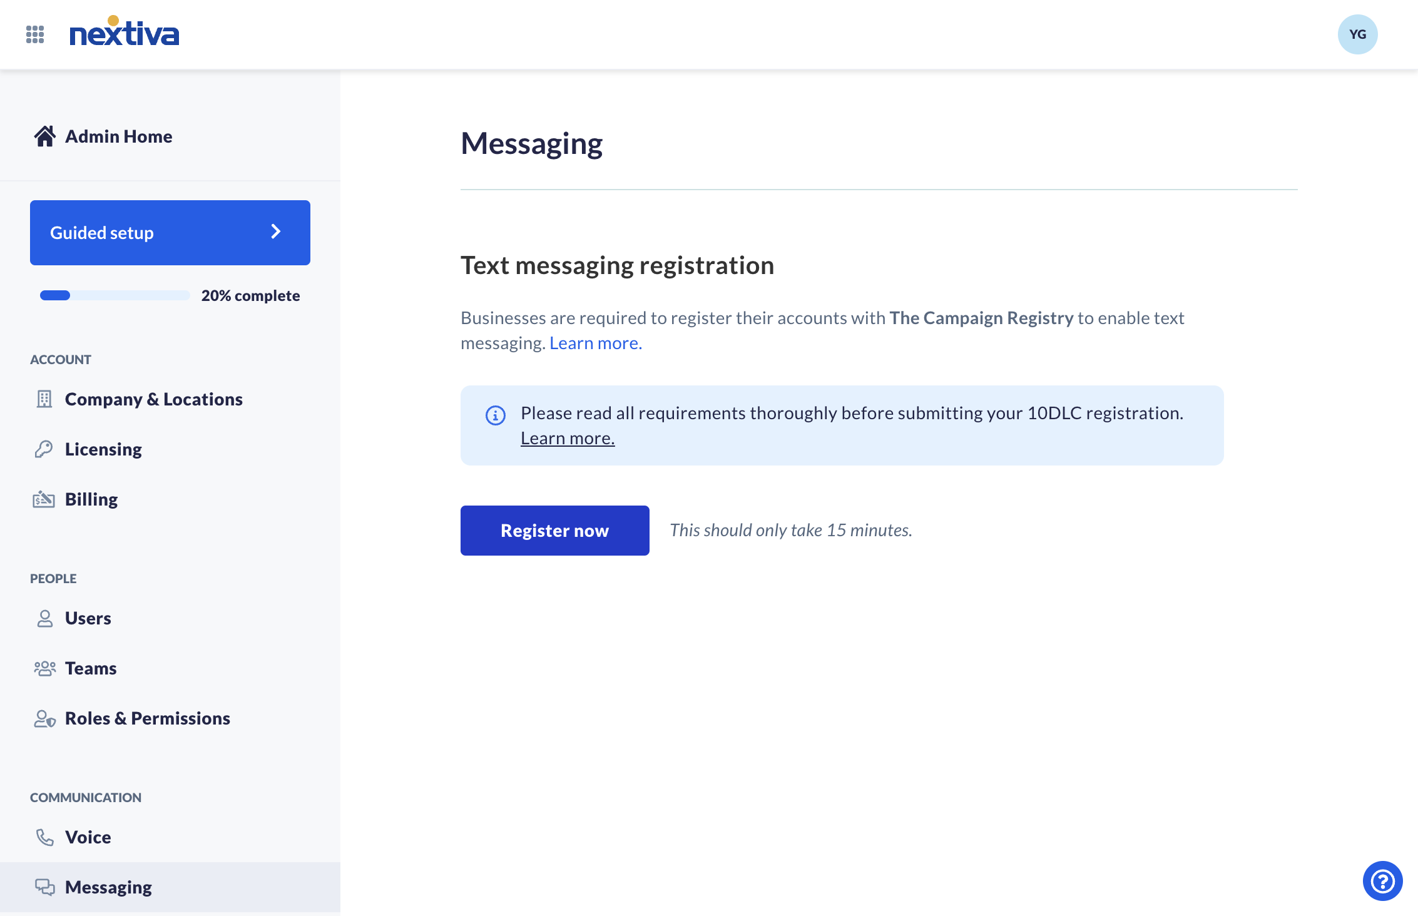Screen dimensions: 1418x916
Task: Open the YG user avatar menu
Action: point(1357,34)
